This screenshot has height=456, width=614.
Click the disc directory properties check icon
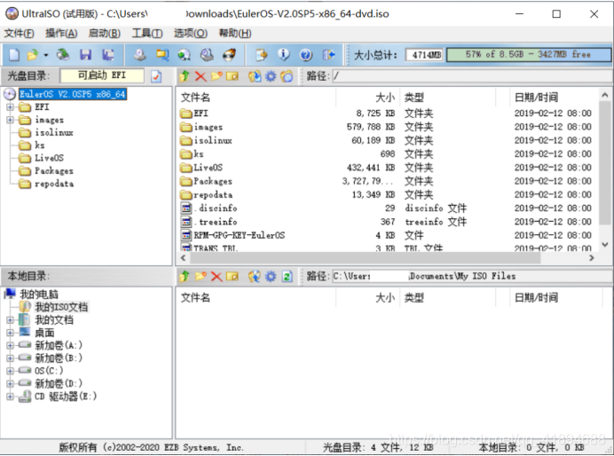coord(156,76)
